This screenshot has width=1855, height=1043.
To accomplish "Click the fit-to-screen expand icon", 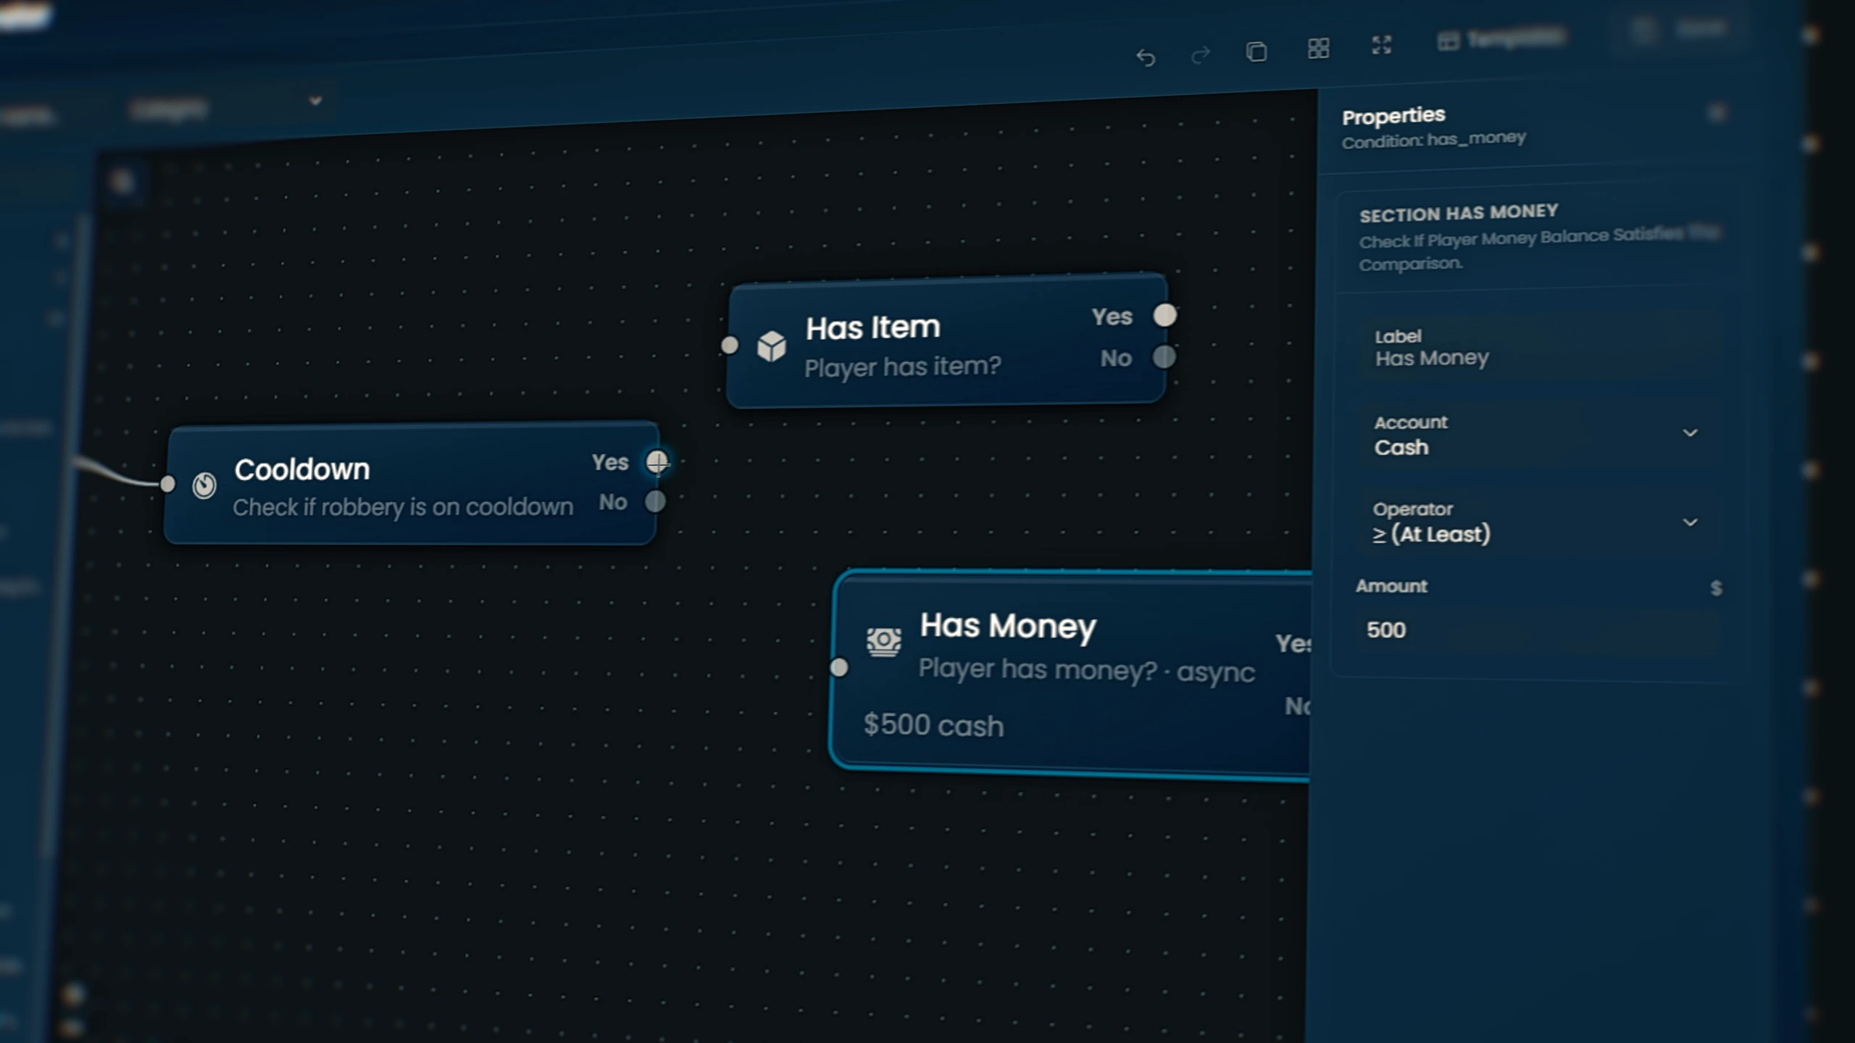I will [x=1382, y=45].
